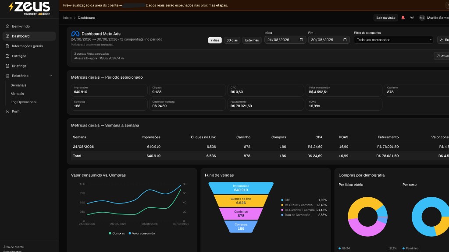The height and width of the screenshot is (252, 449).
Task: Click the Custo por compra R$ 24,69 card
Action: click(187, 104)
